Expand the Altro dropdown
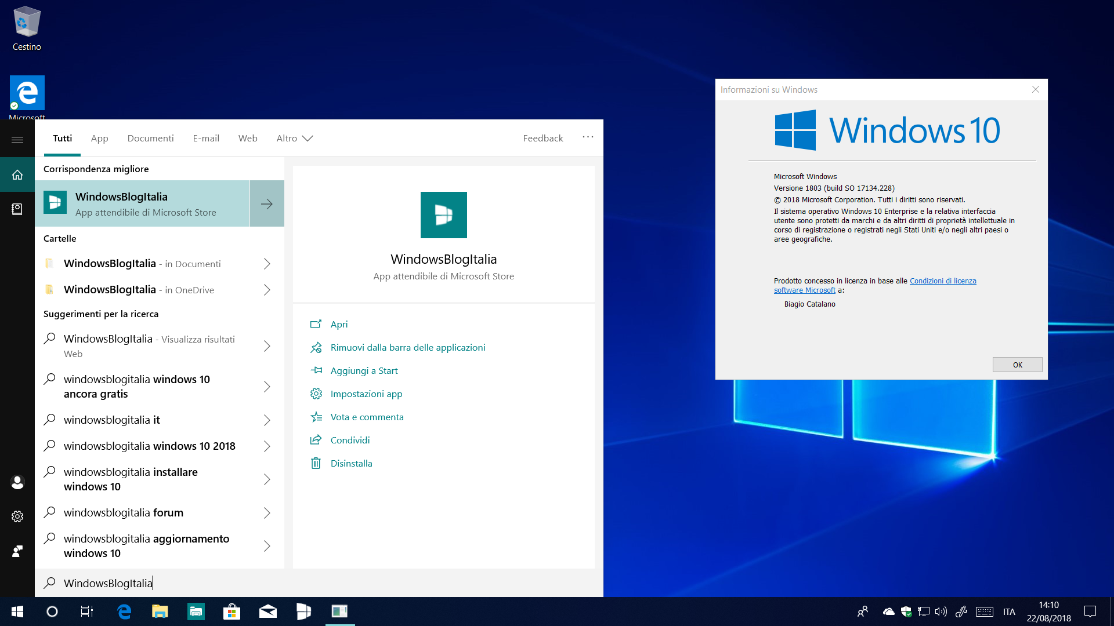The image size is (1114, 626). coord(295,138)
